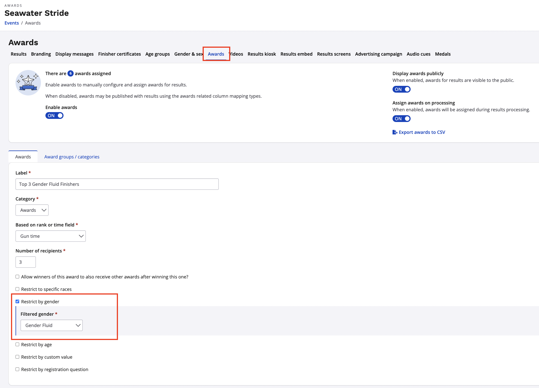Open the Category dropdown
The width and height of the screenshot is (539, 388).
(x=32, y=210)
